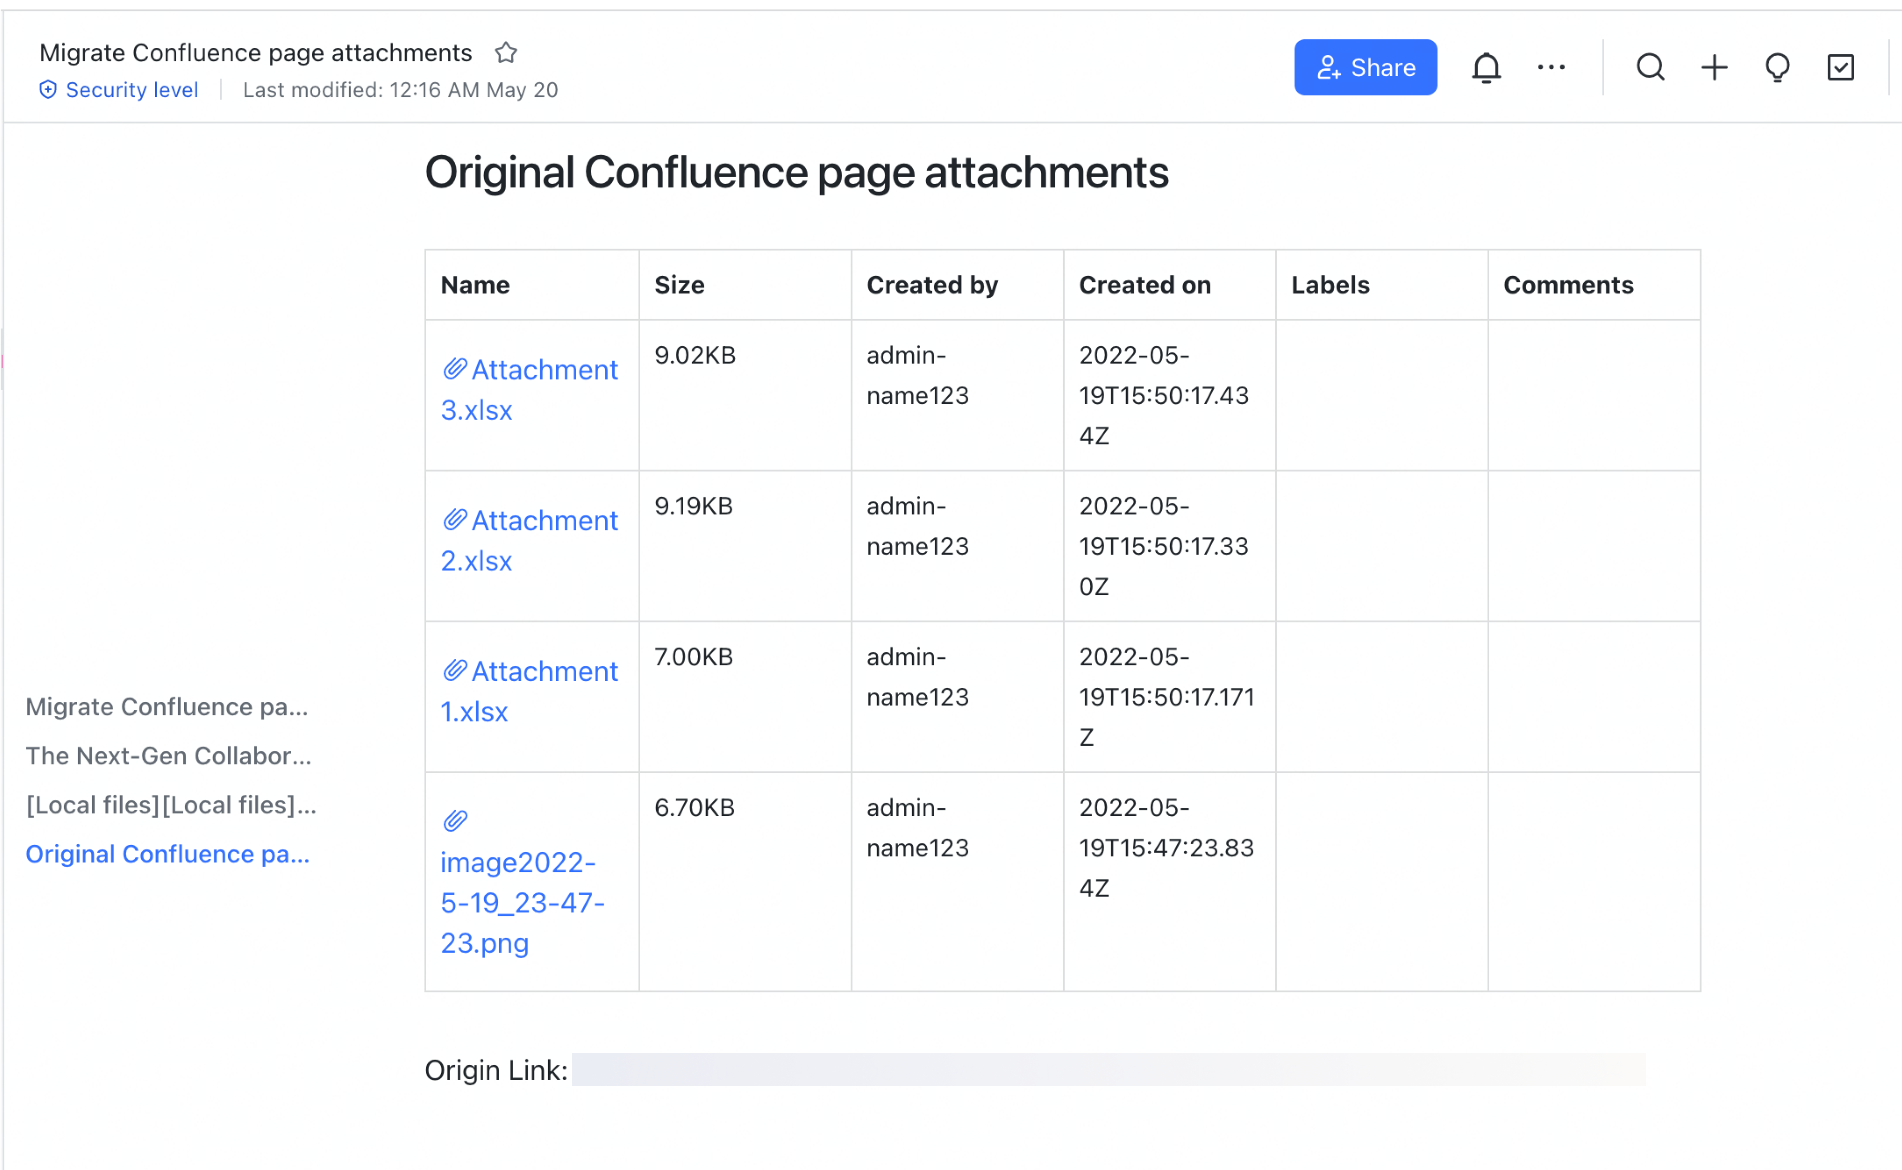Star the document next to its title
Viewport: 1902px width, 1170px height.
click(x=506, y=53)
